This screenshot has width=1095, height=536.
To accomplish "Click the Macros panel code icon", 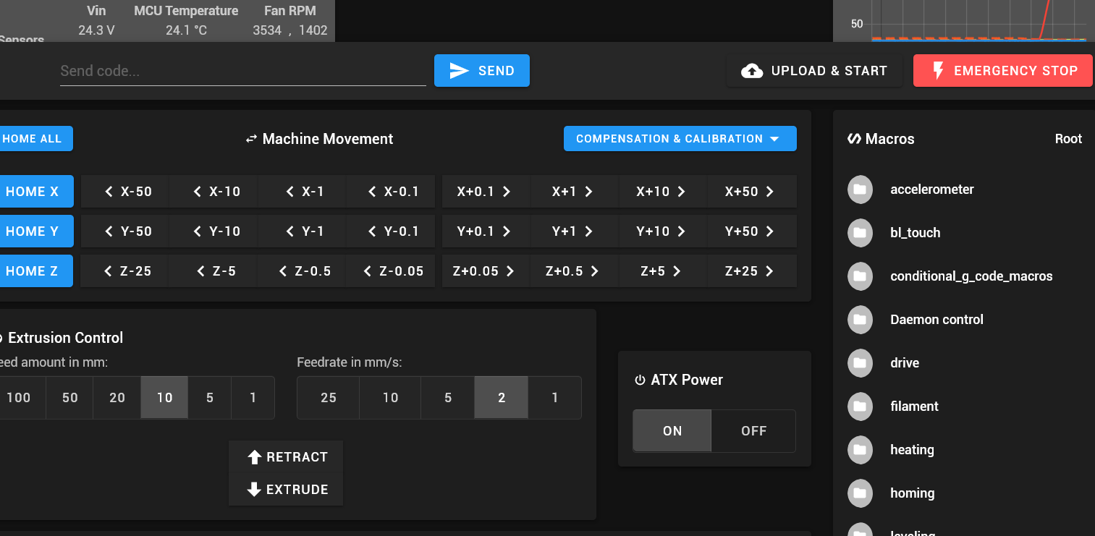I will (854, 139).
